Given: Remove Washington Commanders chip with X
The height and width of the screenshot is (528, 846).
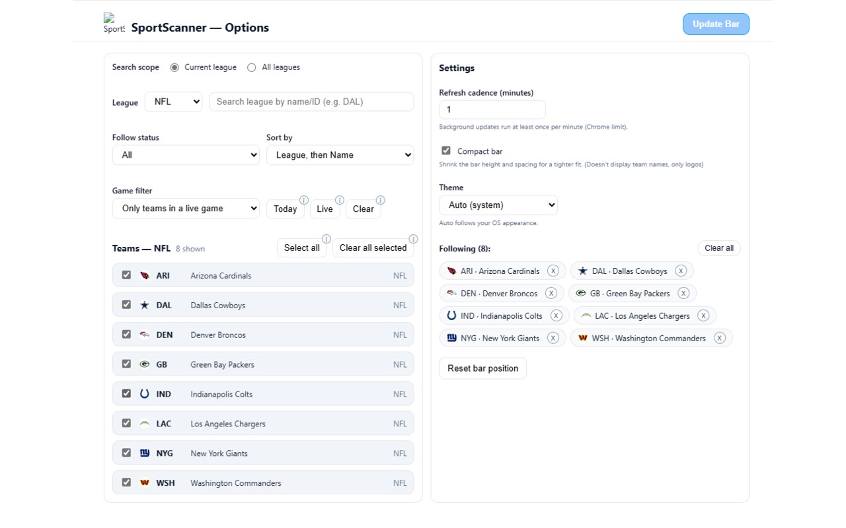Looking at the screenshot, I should (720, 338).
